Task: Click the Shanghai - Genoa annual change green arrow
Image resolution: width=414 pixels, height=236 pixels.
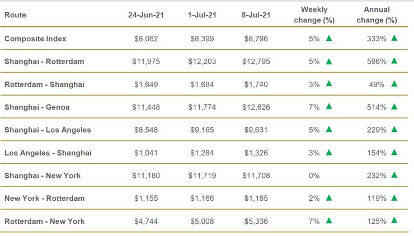Action: coord(394,106)
